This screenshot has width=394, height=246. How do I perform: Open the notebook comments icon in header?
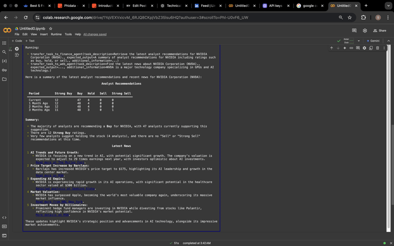click(354, 31)
